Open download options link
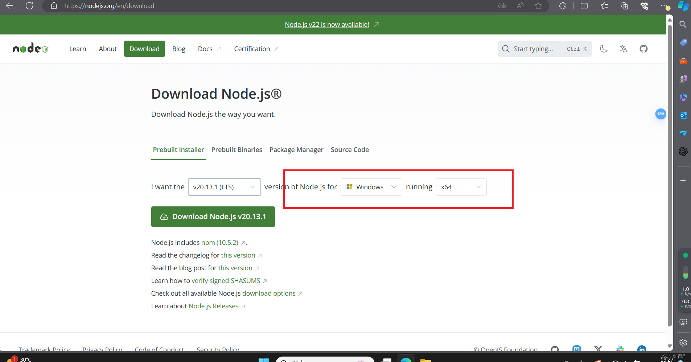691x362 pixels. tap(269, 293)
